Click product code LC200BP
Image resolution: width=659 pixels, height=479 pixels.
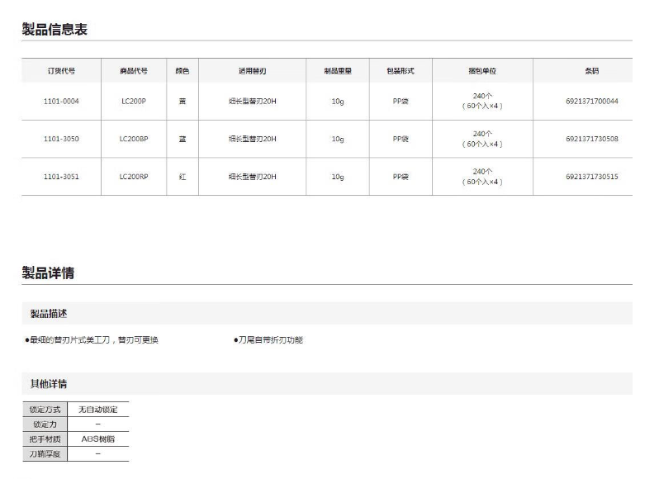point(133,139)
